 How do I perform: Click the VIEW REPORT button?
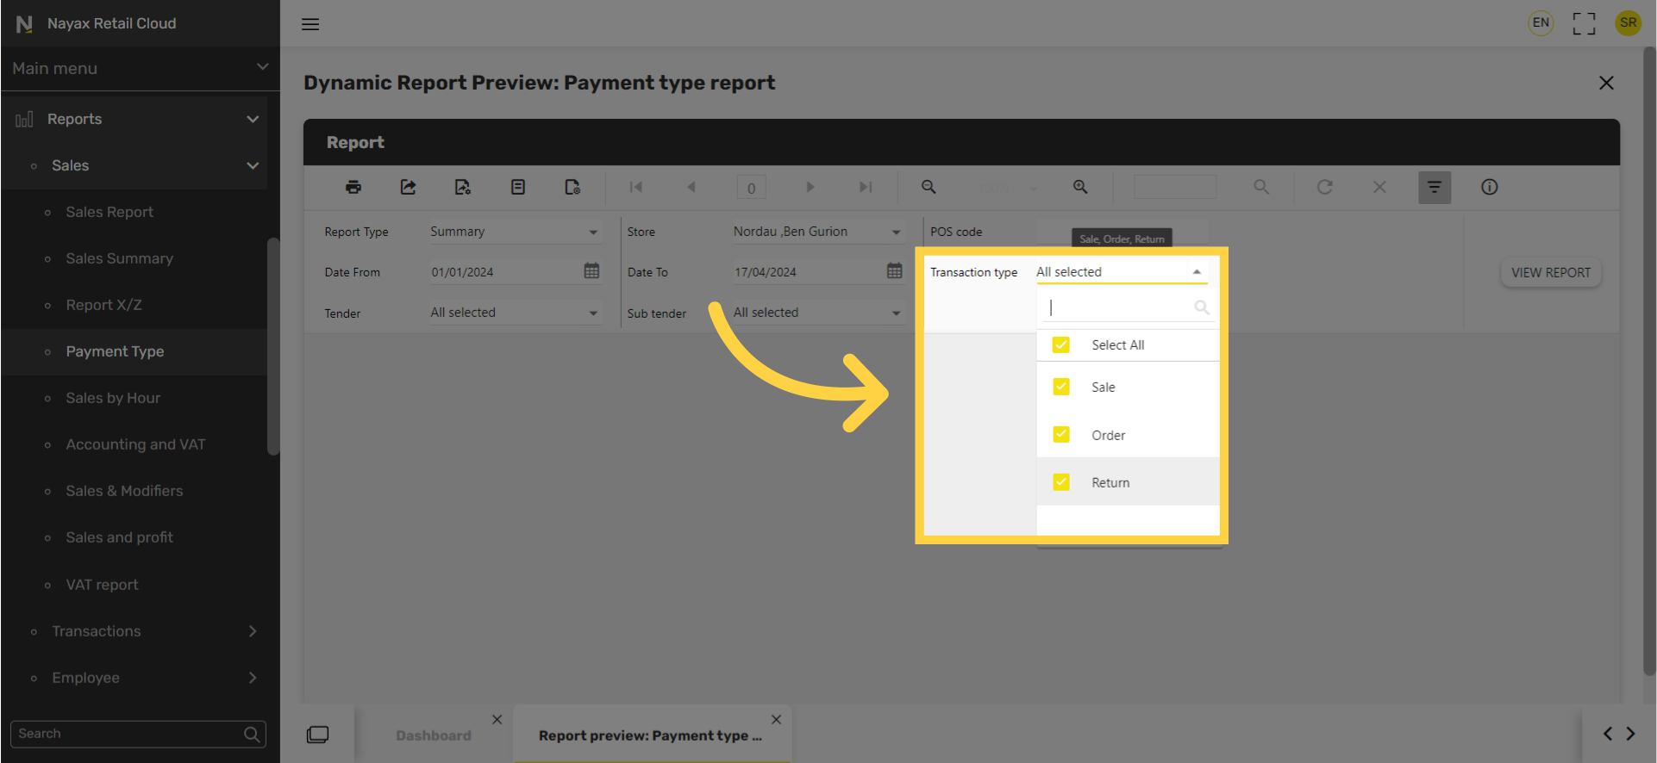click(x=1551, y=272)
